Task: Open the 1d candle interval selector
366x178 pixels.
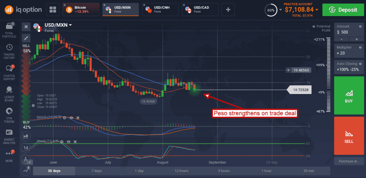Action: (x=25, y=147)
